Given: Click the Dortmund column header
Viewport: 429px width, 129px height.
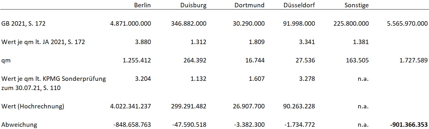Looking at the screenshot, I should click(249, 5).
